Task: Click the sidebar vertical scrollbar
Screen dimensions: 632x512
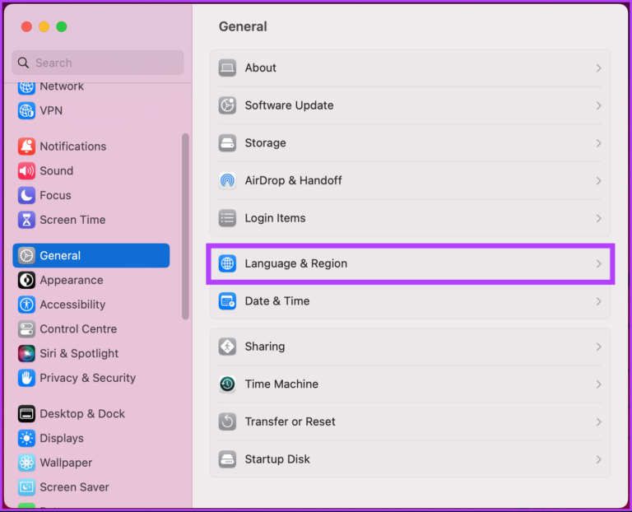Action: tap(185, 226)
